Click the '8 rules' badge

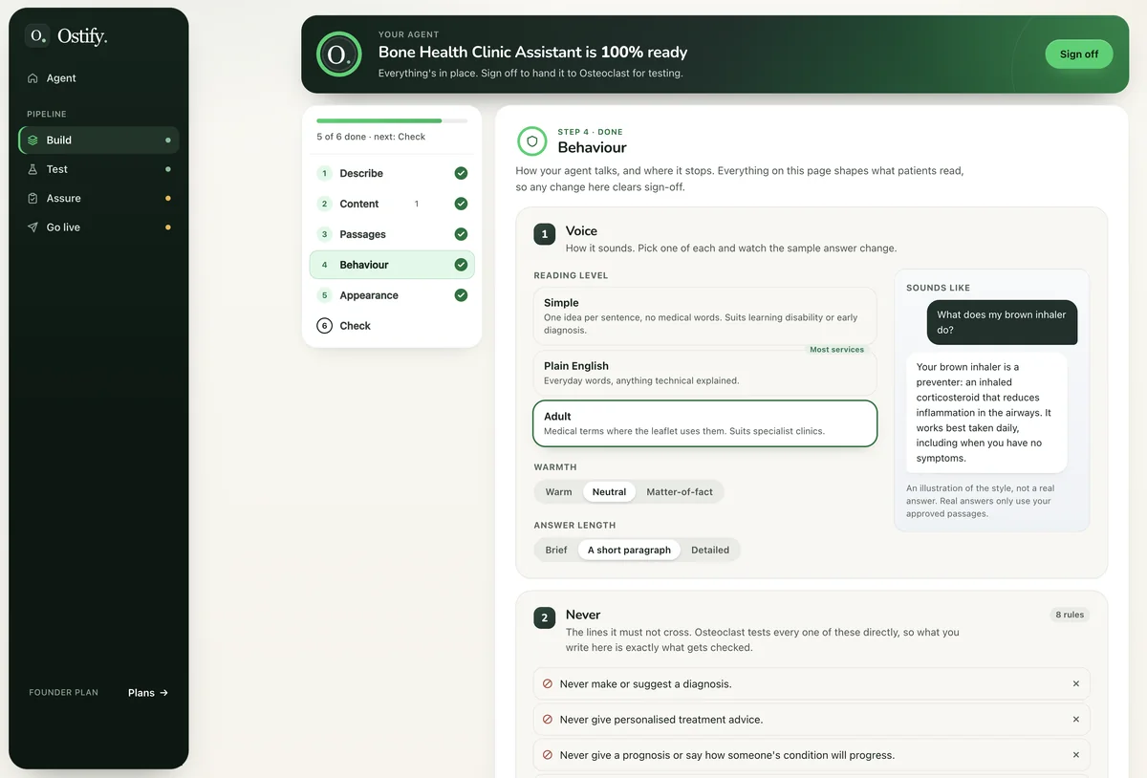[x=1070, y=615]
